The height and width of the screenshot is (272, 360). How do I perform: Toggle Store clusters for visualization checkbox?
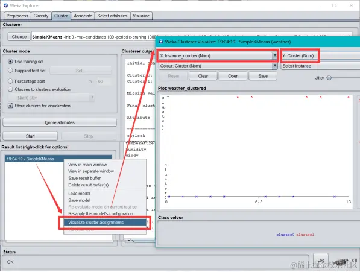click(10, 106)
